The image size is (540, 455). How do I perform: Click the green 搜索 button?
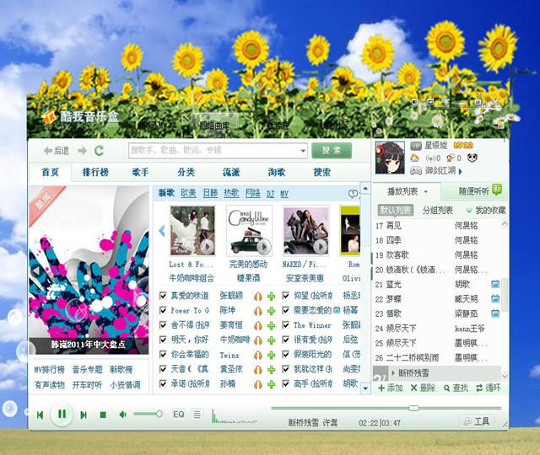coord(332,151)
